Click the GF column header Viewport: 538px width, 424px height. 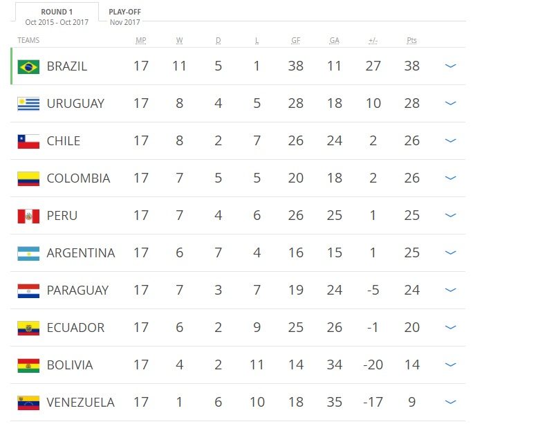click(295, 41)
